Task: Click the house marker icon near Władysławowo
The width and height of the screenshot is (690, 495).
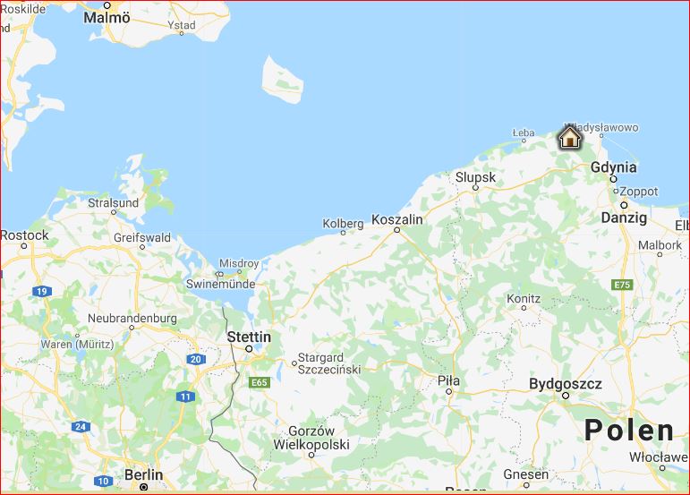Action: tap(570, 137)
